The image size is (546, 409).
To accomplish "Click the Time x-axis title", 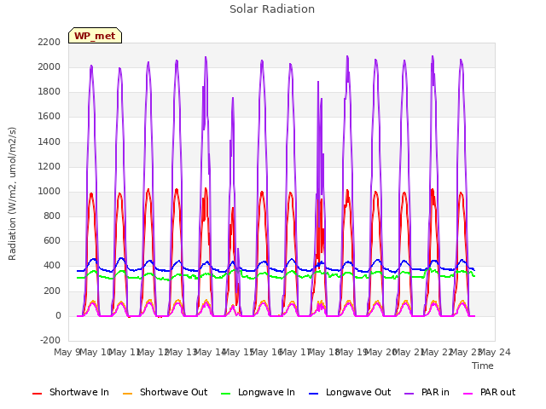I will coord(483,366).
